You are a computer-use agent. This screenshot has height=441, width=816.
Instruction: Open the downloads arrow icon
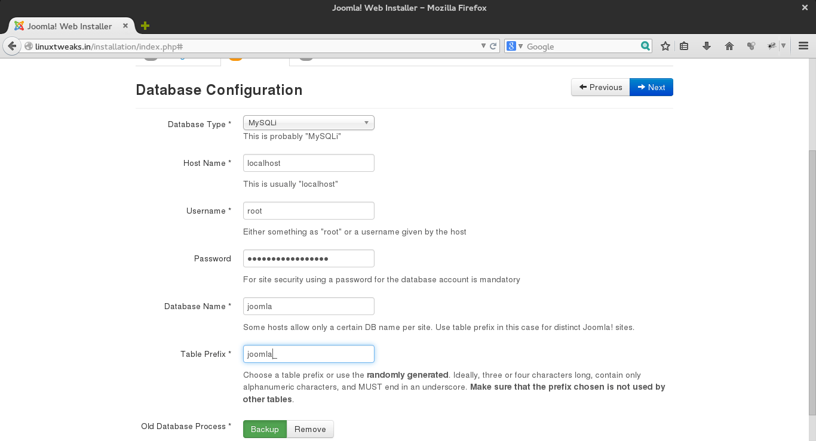(707, 46)
